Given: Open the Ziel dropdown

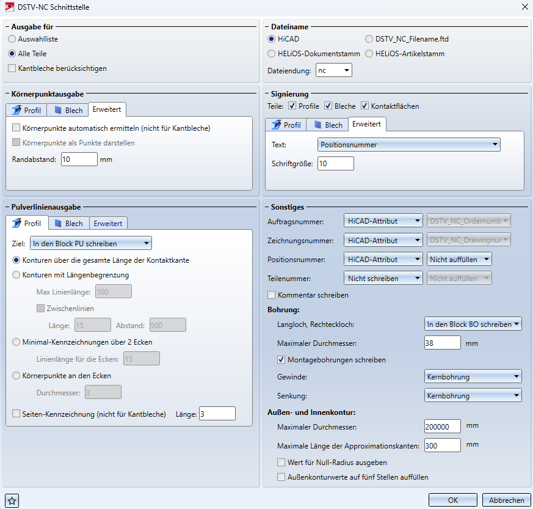Looking at the screenshot, I should click(91, 244).
